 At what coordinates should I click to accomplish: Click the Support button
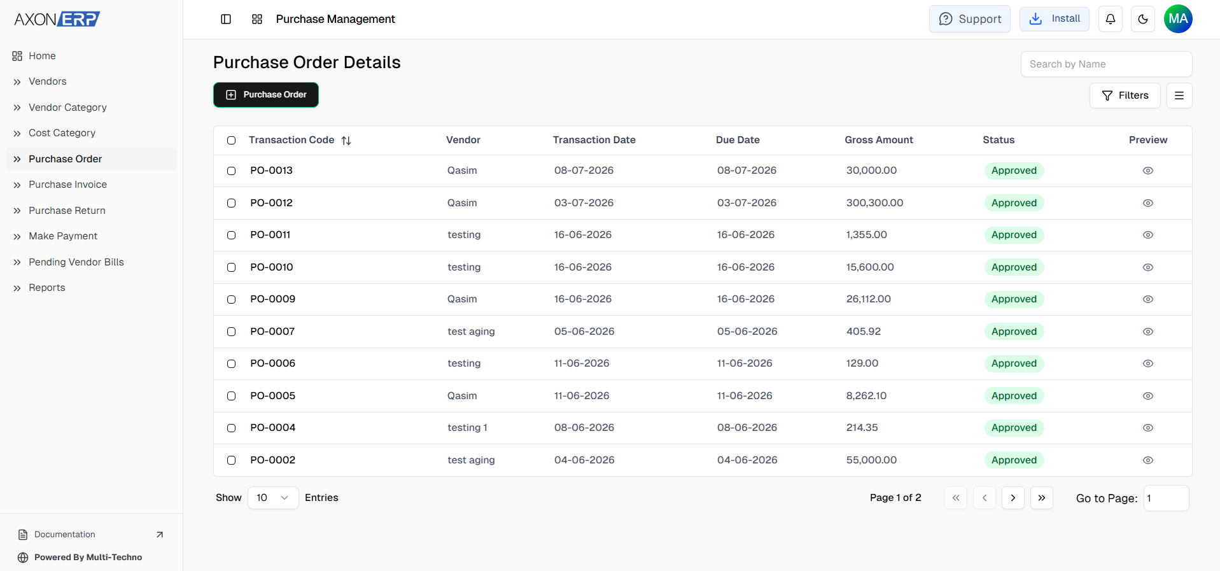(x=970, y=19)
